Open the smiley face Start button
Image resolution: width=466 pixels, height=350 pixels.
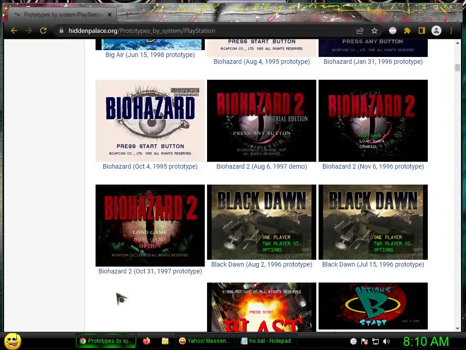[x=13, y=341]
